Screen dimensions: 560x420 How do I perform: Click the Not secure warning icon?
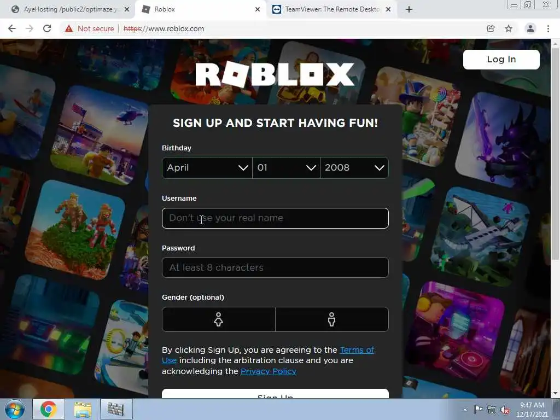(x=69, y=28)
